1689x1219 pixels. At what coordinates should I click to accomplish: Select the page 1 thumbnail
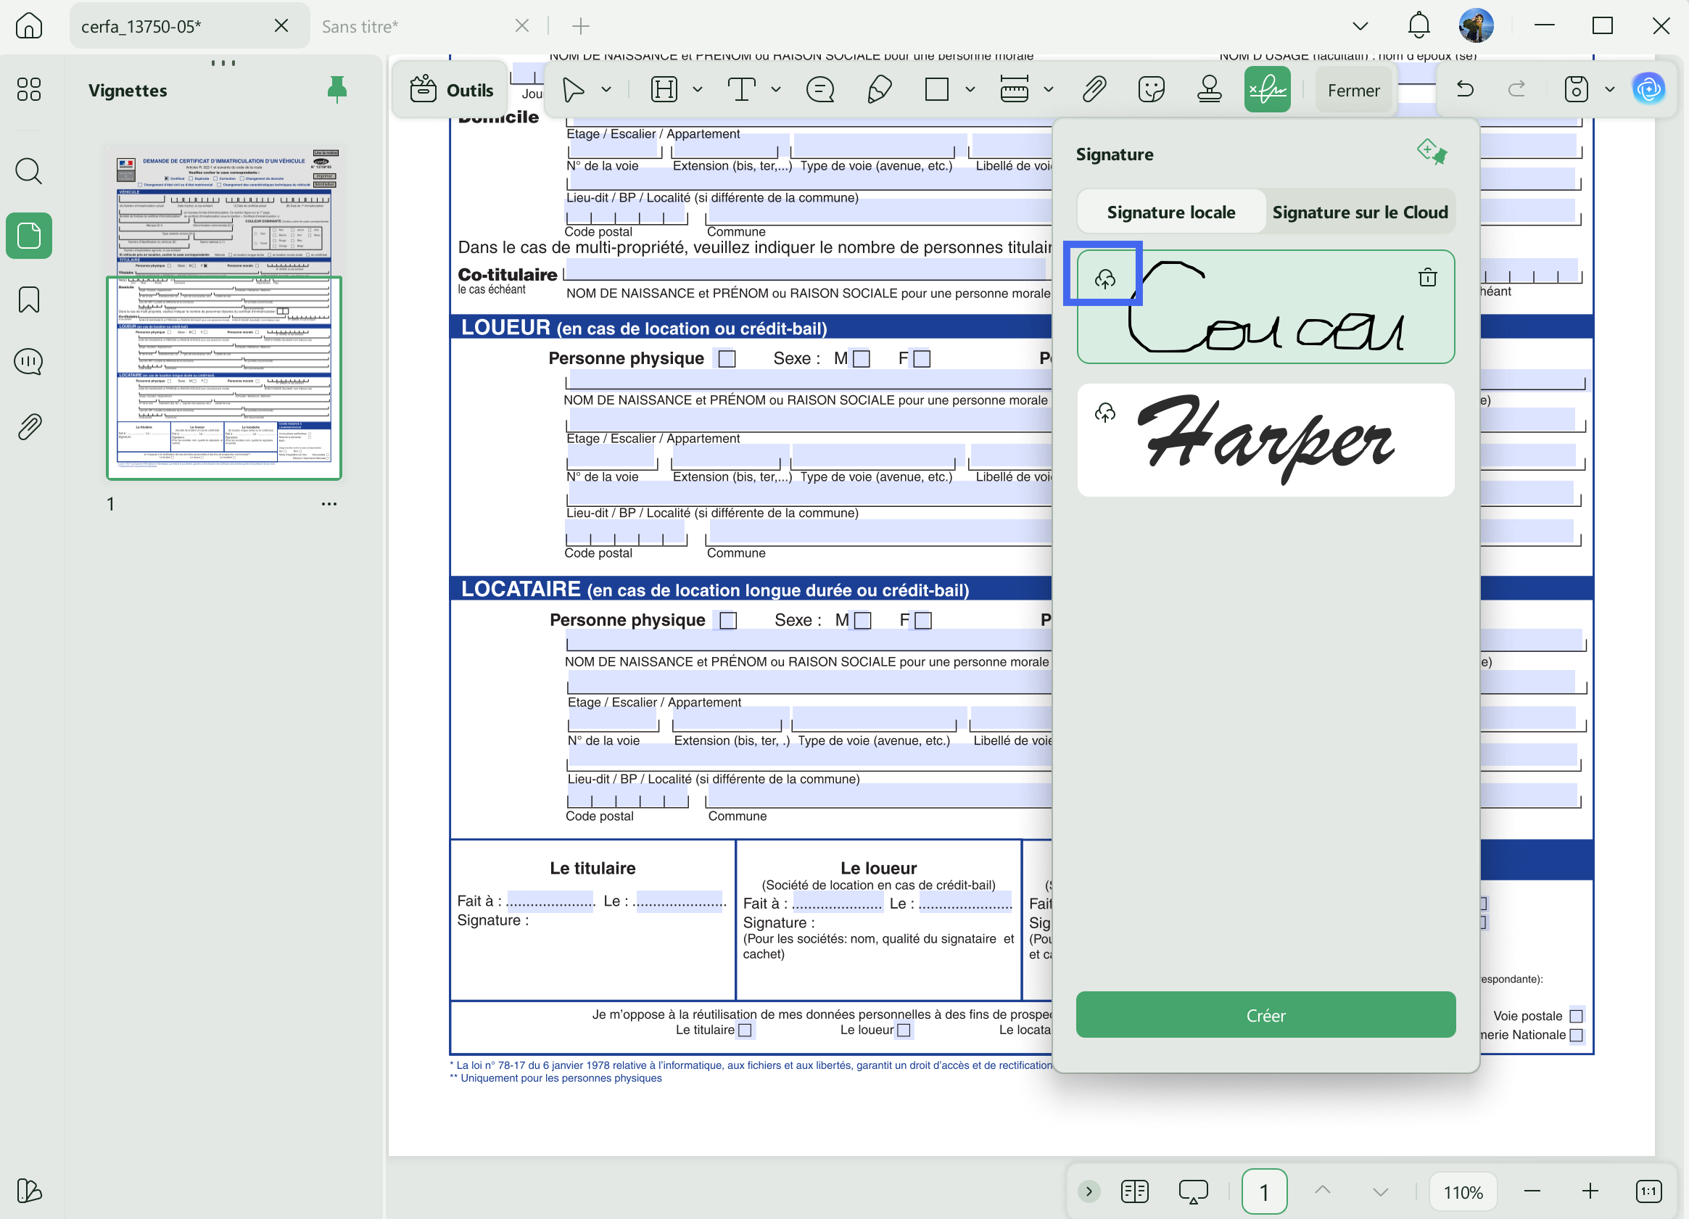223,377
